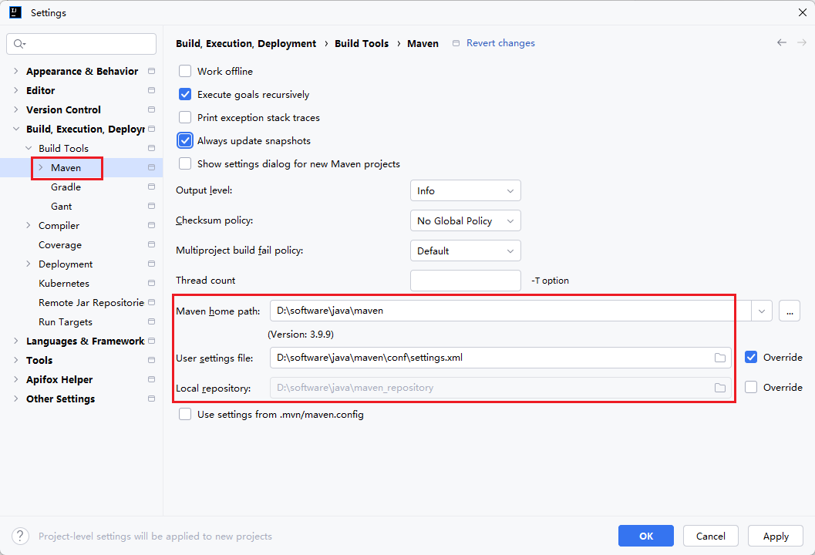Click folder icon in User settings file field
Viewport: 815px width, 555px height.
point(719,358)
